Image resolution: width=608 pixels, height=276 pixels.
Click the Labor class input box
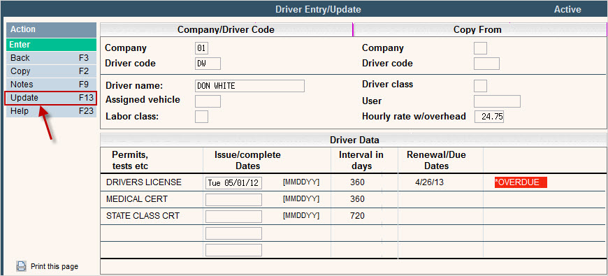[202, 116]
